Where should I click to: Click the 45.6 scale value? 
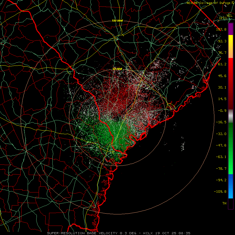(222, 76)
